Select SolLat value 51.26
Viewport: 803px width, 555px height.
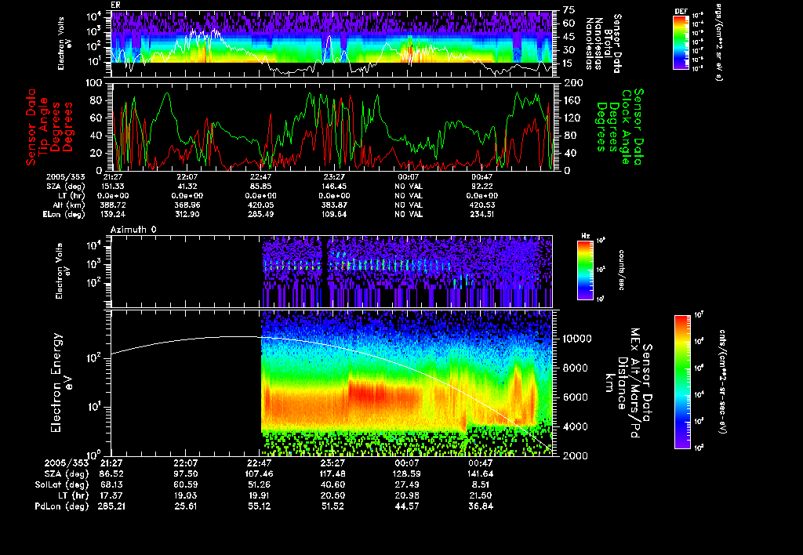point(260,485)
